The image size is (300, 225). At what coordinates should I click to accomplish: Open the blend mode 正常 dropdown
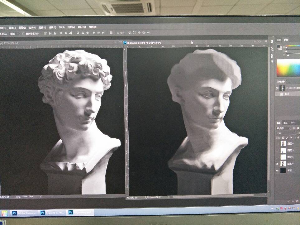point(285,133)
